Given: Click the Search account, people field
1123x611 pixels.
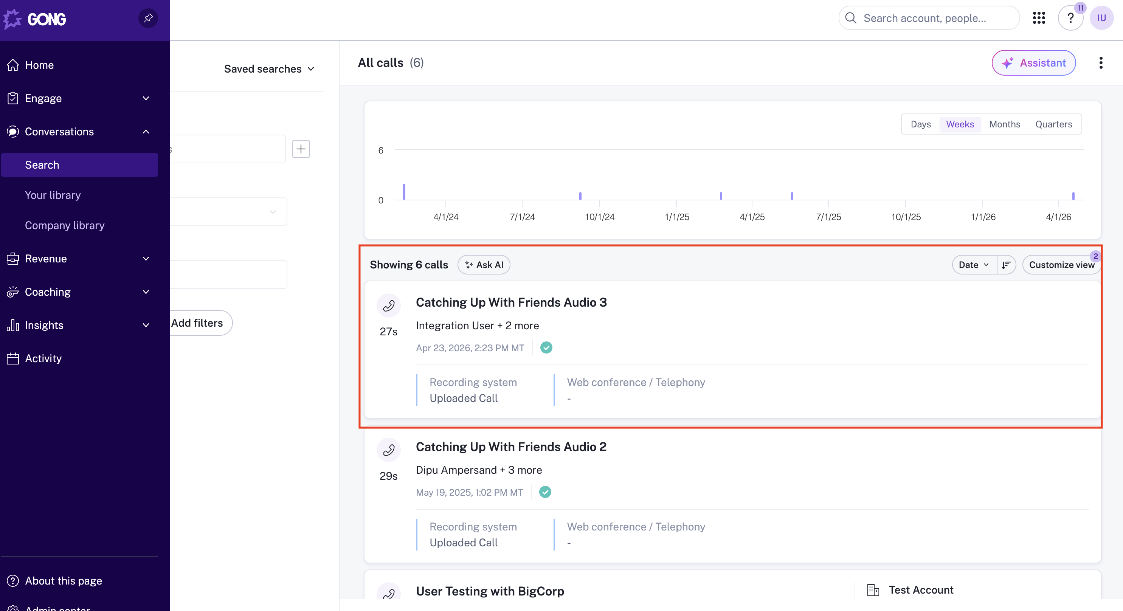Looking at the screenshot, I should 929,18.
